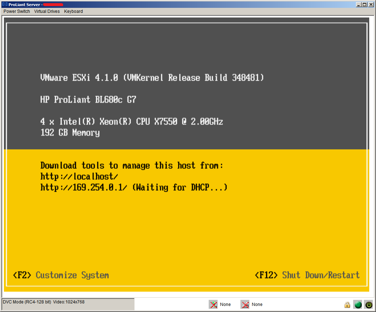Click the F2 Customize System option
The image size is (376, 312).
pyautogui.click(x=61, y=275)
